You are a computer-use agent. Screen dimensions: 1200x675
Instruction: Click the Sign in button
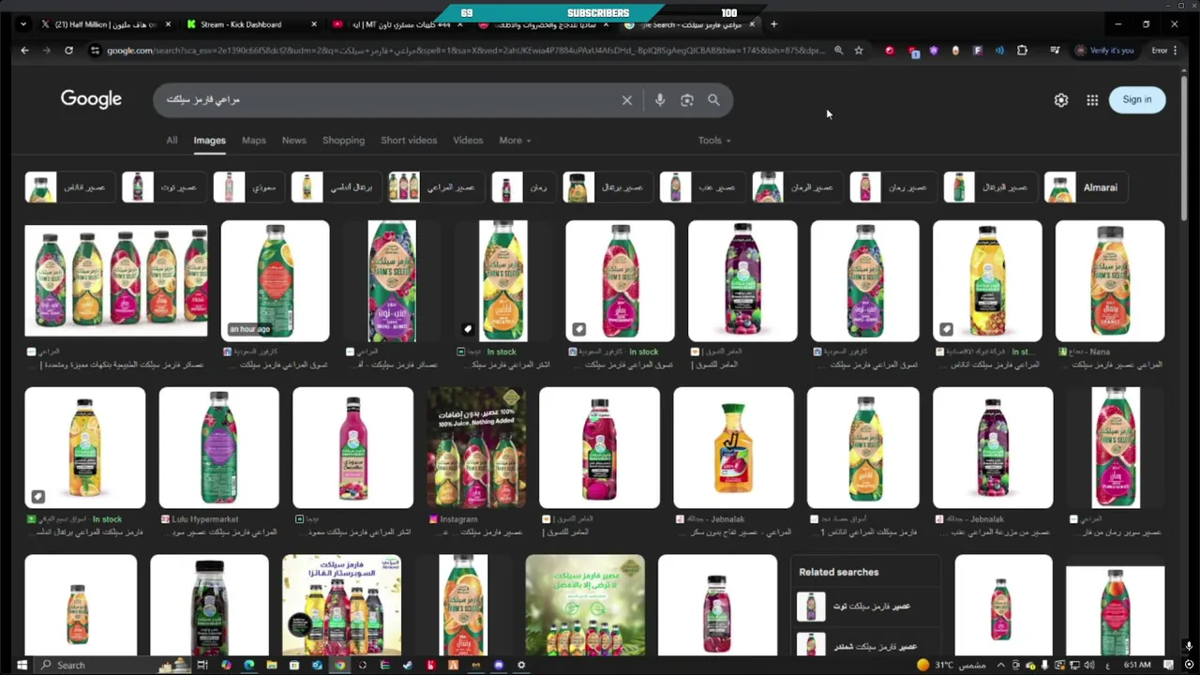point(1137,99)
